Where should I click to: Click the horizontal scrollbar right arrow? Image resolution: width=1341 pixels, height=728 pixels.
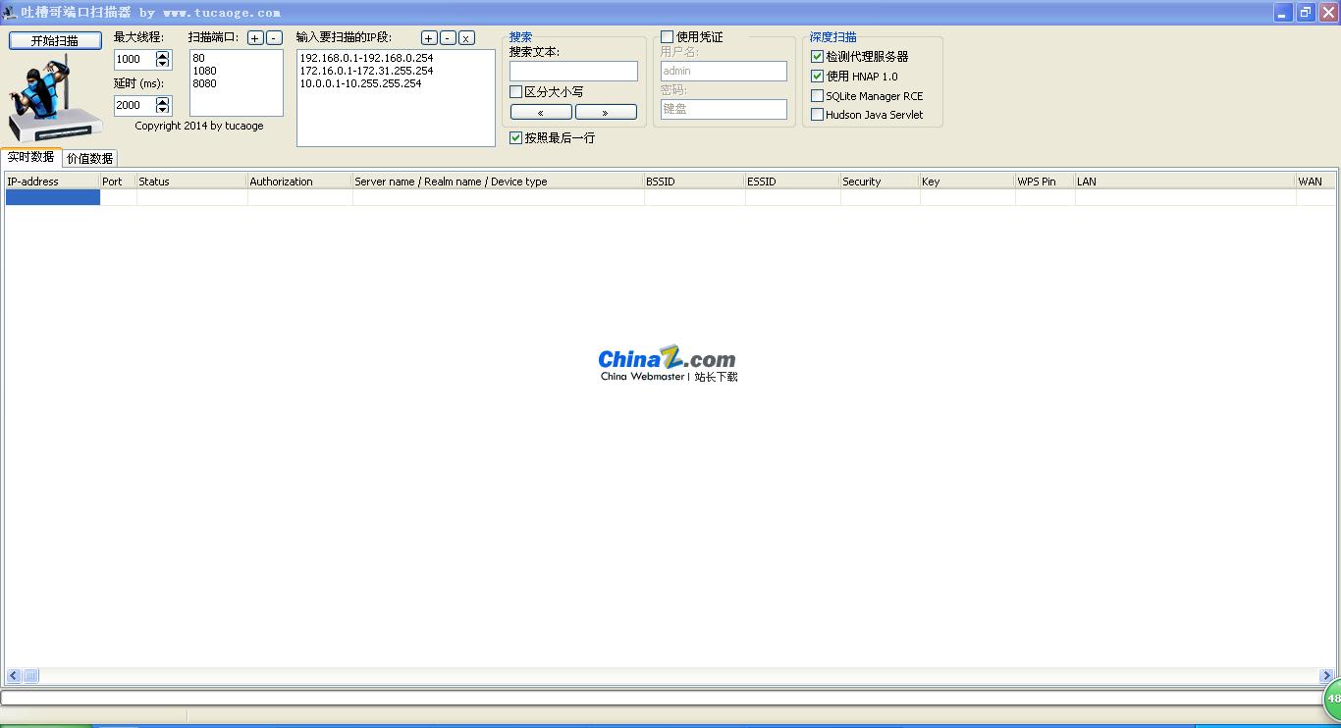pos(1326,676)
